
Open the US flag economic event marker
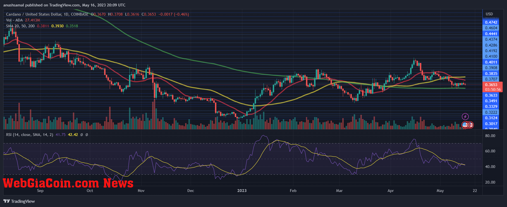coord(465,125)
